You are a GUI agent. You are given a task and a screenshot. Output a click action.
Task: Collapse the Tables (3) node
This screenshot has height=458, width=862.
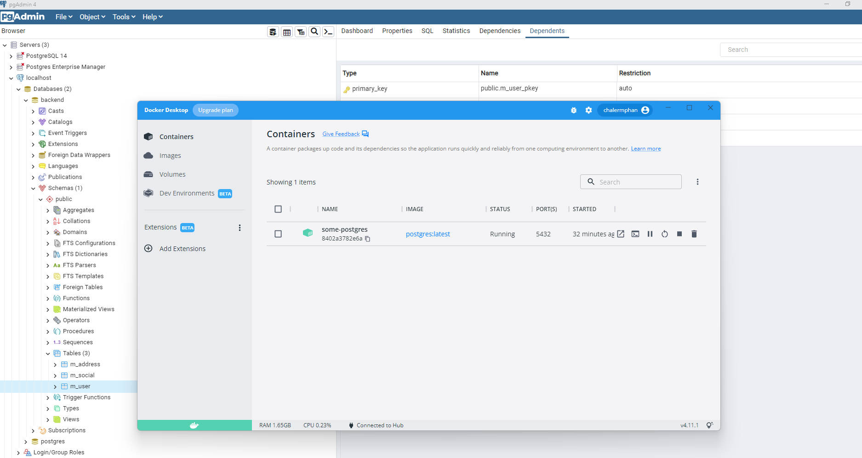48,353
